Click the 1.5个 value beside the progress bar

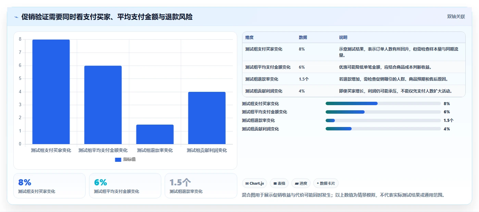(x=449, y=121)
